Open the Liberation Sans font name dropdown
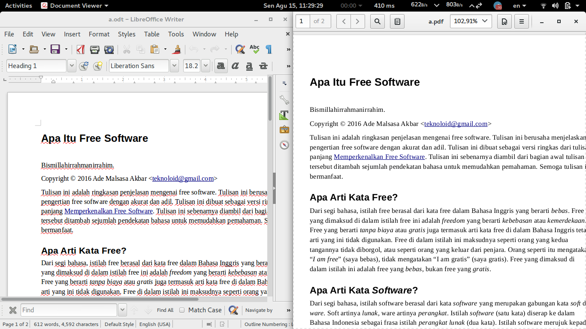 coord(174,66)
